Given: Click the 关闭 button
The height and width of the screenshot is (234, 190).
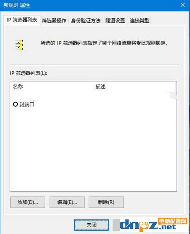Looking at the screenshot, I should pyautogui.click(x=92, y=225).
